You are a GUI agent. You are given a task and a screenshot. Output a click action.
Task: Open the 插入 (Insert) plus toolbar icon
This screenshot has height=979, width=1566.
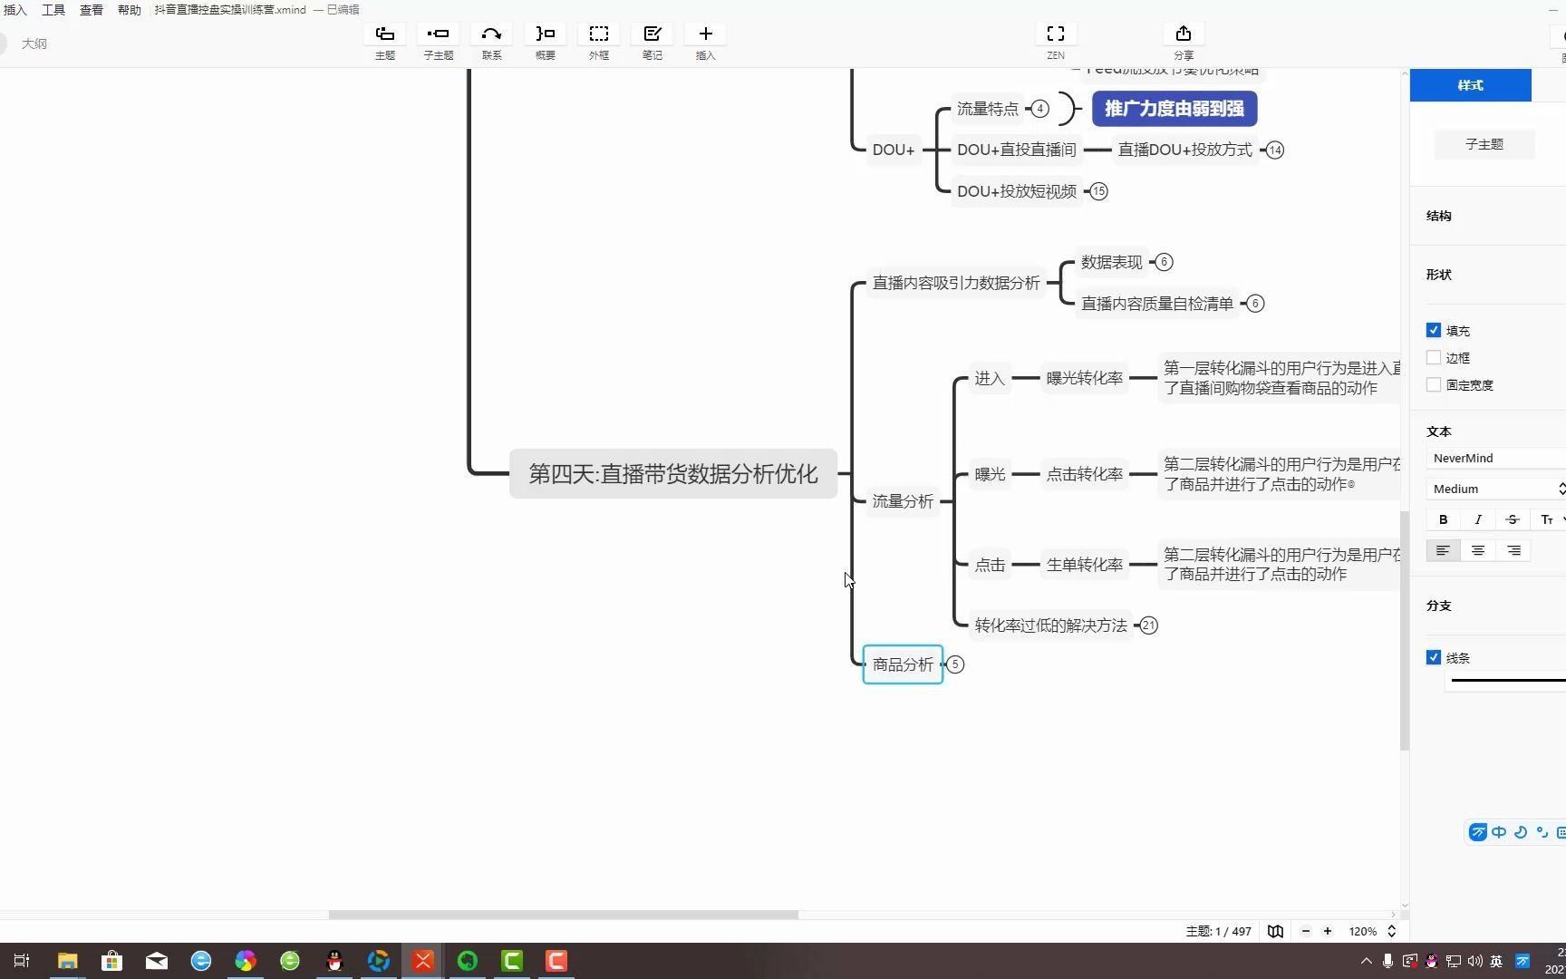click(705, 34)
